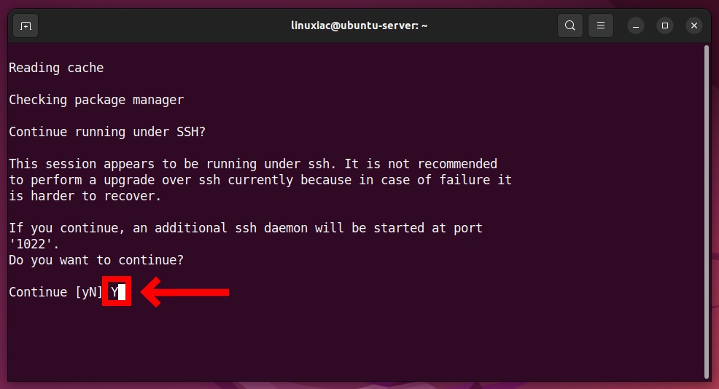Click the 'is harder to recover.' line
719x389 pixels.
(x=85, y=196)
